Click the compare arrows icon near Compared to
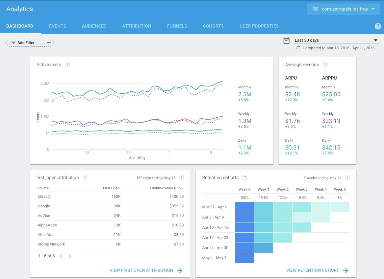 (x=297, y=47)
